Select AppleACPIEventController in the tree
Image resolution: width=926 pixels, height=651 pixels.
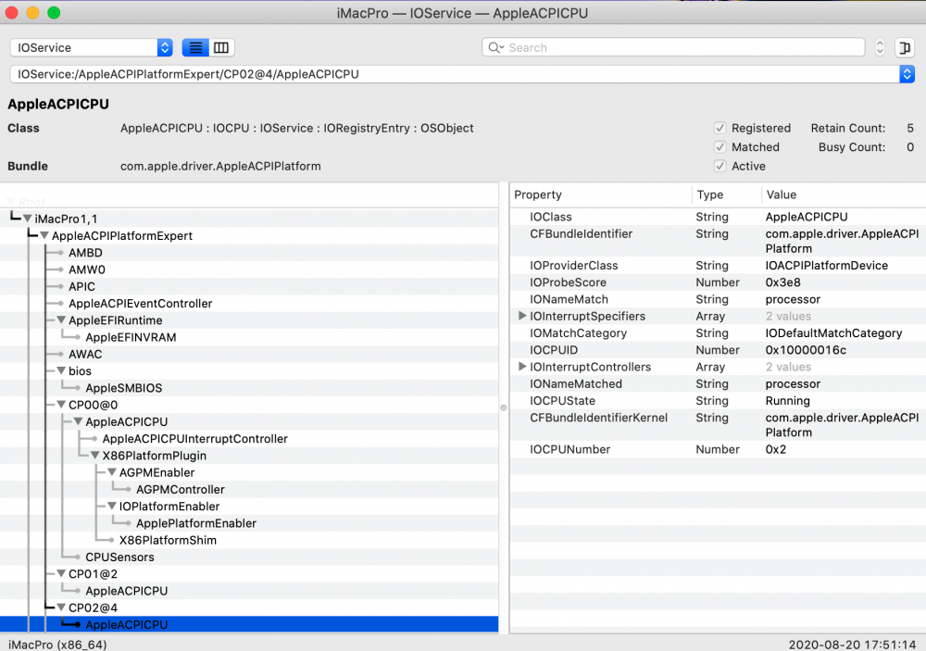(141, 304)
